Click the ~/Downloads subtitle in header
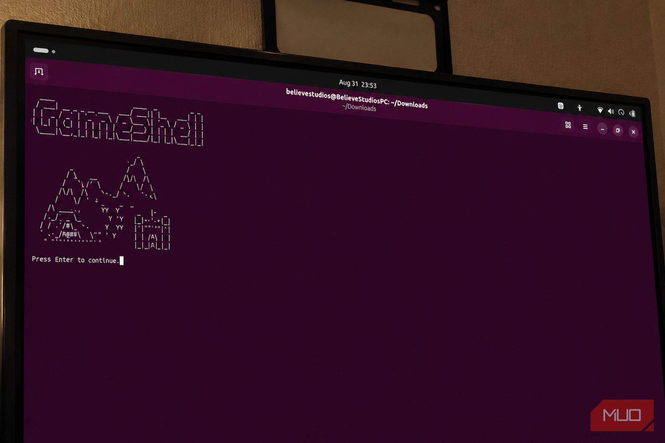The width and height of the screenshot is (665, 443). (359, 107)
